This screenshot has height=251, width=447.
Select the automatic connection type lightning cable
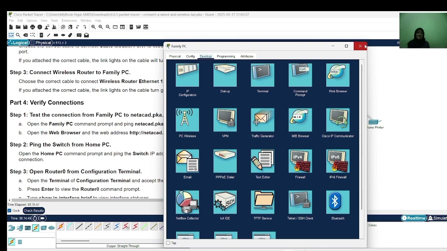pos(61,227)
